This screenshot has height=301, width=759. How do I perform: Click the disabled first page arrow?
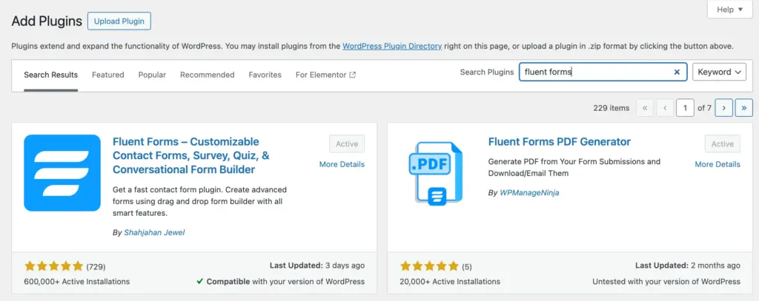[645, 108]
